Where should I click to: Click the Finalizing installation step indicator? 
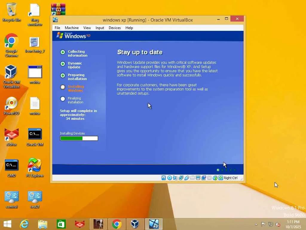click(x=63, y=99)
